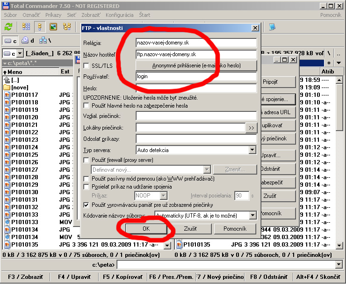Screen dimensions: 346x284
Task: Click the Vzdial. priečinok field
Action: [x=196, y=116]
